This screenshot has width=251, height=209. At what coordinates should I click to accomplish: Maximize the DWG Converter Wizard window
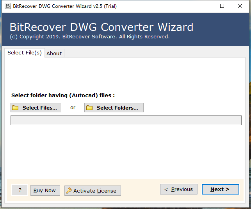[222, 6]
